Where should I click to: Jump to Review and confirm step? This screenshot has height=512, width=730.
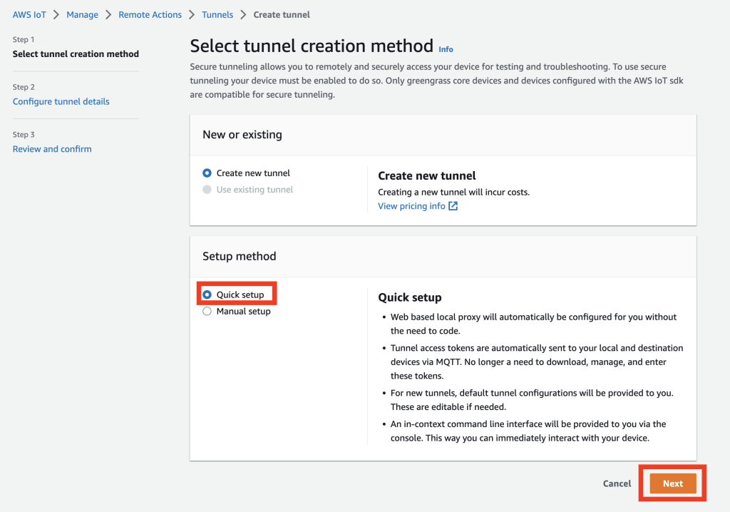pos(52,149)
